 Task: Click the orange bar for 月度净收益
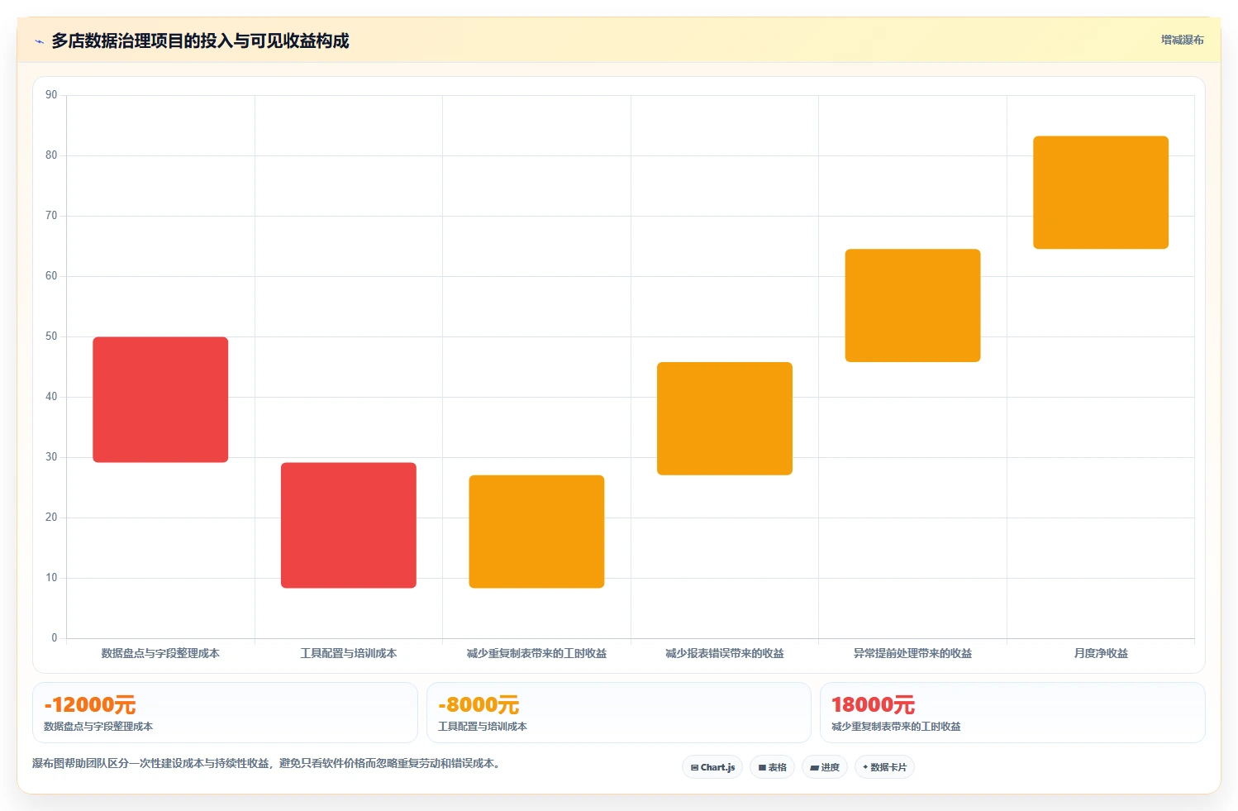pos(1101,192)
